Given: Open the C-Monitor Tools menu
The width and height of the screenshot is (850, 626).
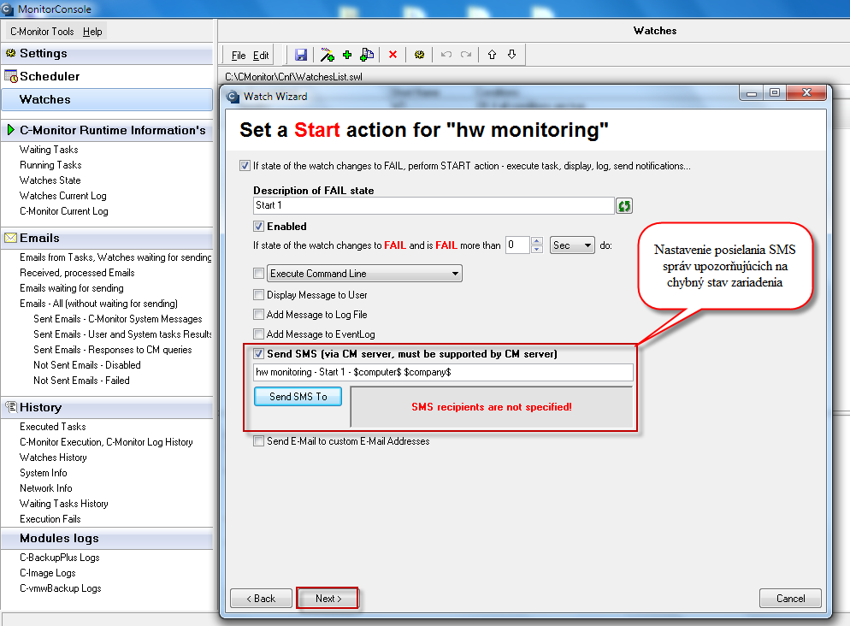Looking at the screenshot, I should 42,32.
